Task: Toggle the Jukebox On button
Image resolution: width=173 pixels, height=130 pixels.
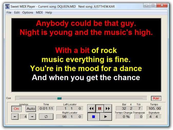Action: coord(16,109)
